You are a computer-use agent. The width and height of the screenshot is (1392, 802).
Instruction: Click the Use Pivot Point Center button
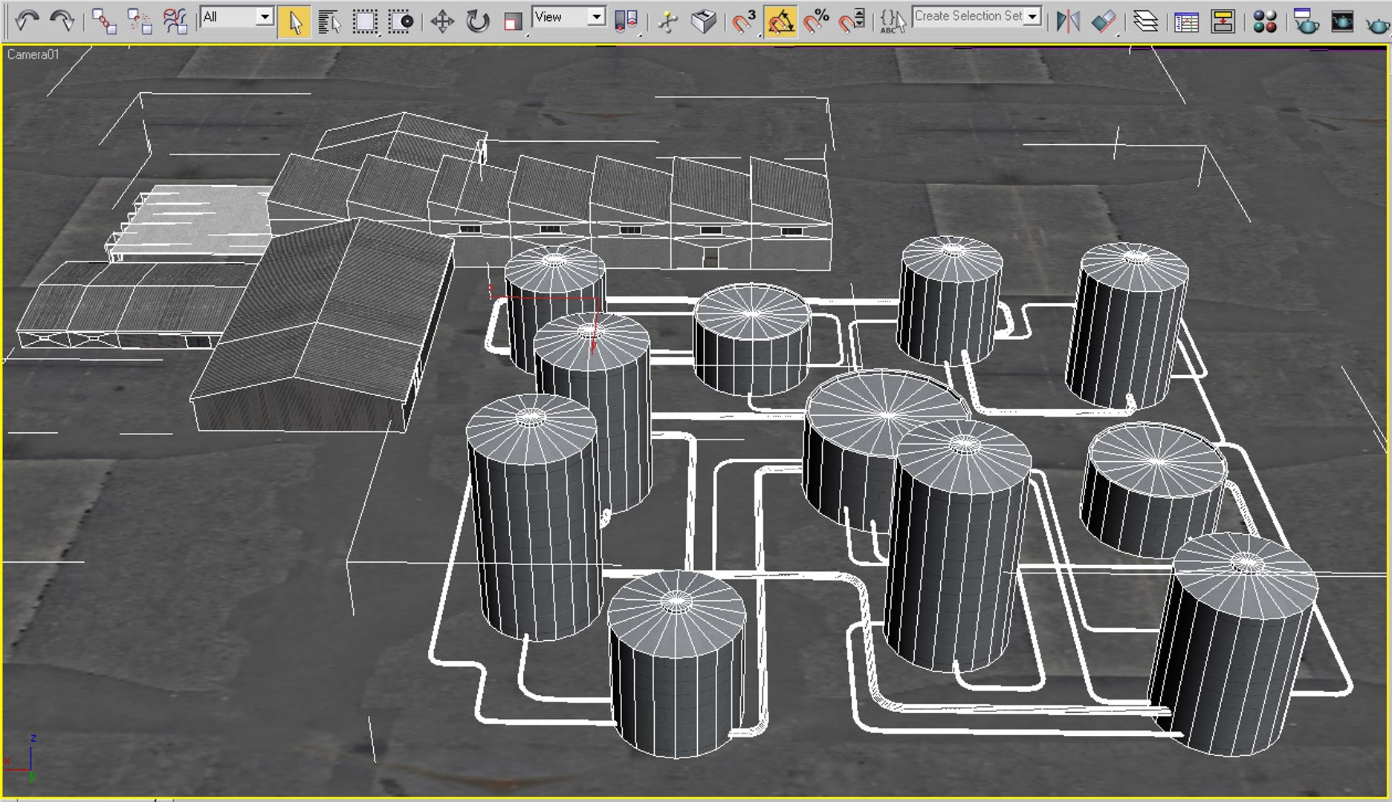627,21
